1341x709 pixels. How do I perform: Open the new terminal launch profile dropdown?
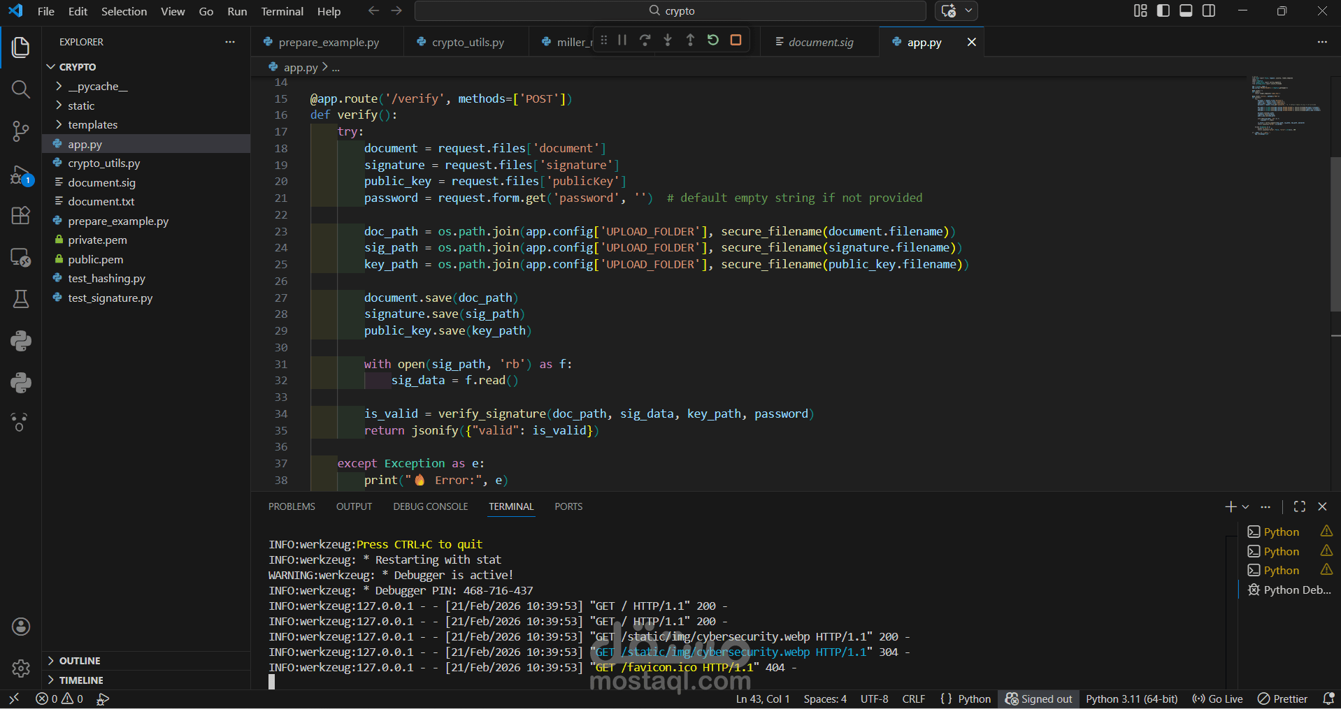pos(1245,507)
